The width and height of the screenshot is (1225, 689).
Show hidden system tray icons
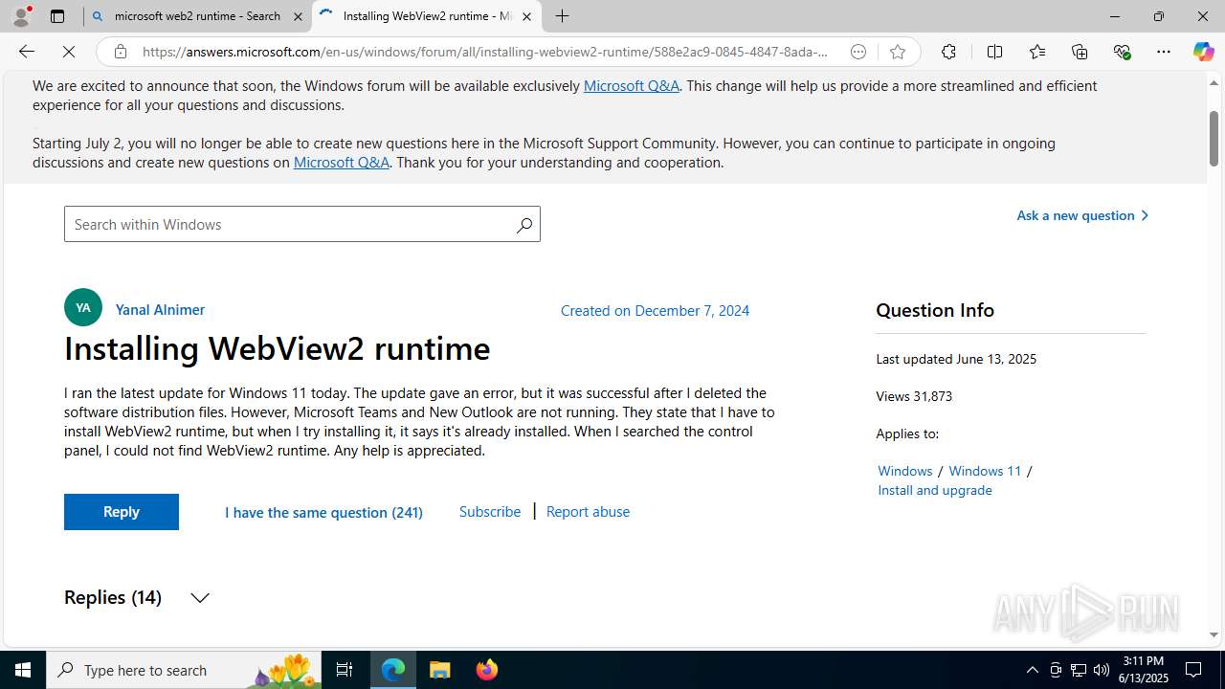[1032, 670]
